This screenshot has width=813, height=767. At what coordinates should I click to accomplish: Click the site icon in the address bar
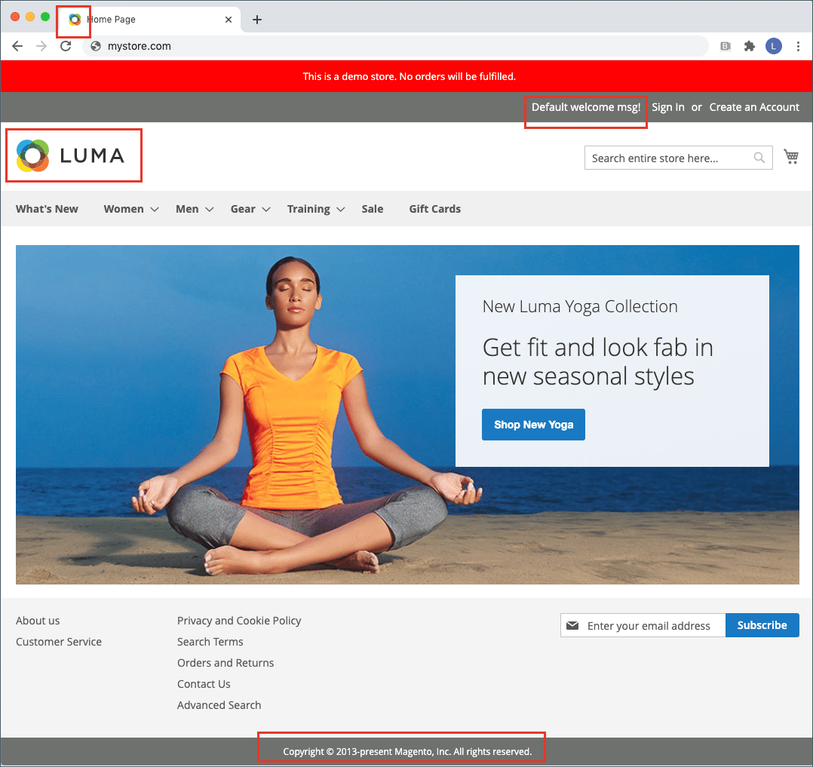(95, 45)
